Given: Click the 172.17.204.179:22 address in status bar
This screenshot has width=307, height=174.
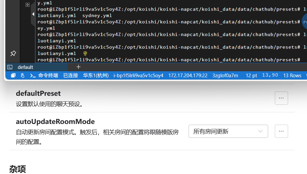Looking at the screenshot, I should [188, 76].
